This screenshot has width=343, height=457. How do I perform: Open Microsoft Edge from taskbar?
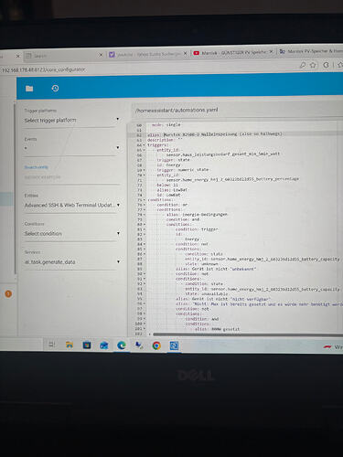coord(122,345)
